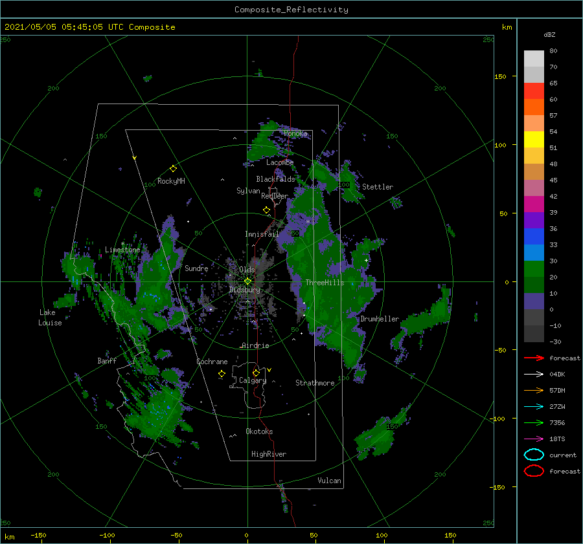This screenshot has height=544, width=583.
Task: Click the orange 57DM arrow icon
Action: pyautogui.click(x=534, y=390)
